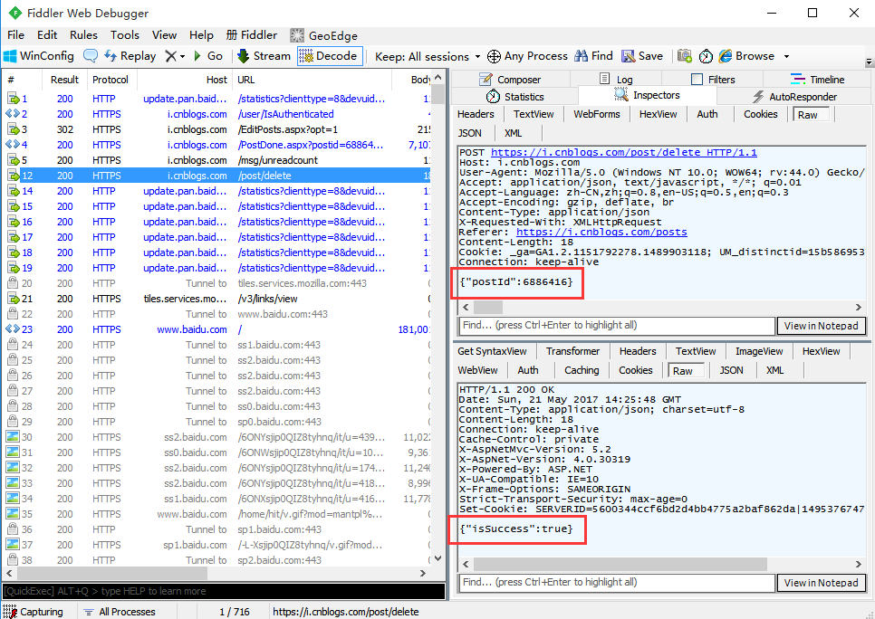Open the Statistics tab

pyautogui.click(x=514, y=97)
